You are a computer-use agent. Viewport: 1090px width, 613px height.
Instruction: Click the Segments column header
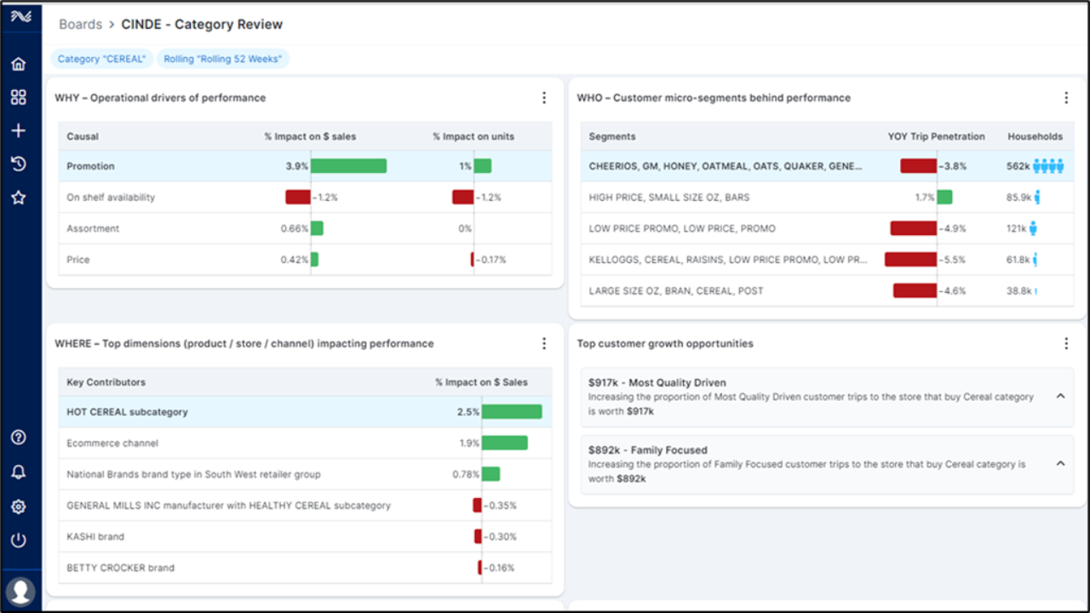click(612, 136)
